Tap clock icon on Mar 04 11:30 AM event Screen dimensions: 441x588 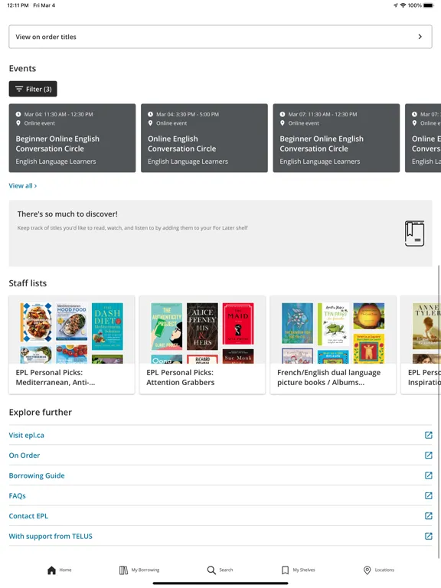pyautogui.click(x=18, y=114)
